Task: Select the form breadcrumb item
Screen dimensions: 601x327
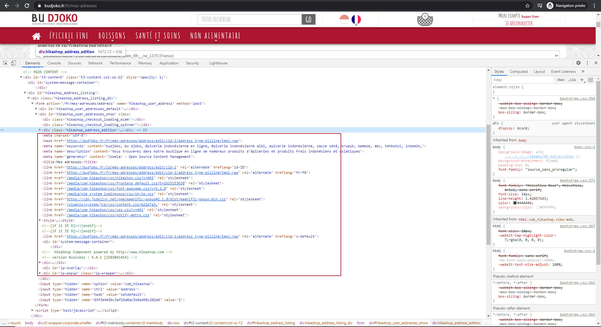Action: (361, 323)
